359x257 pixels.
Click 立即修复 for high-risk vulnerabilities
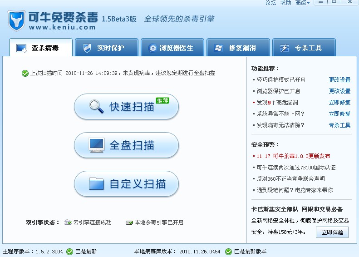pos(340,102)
